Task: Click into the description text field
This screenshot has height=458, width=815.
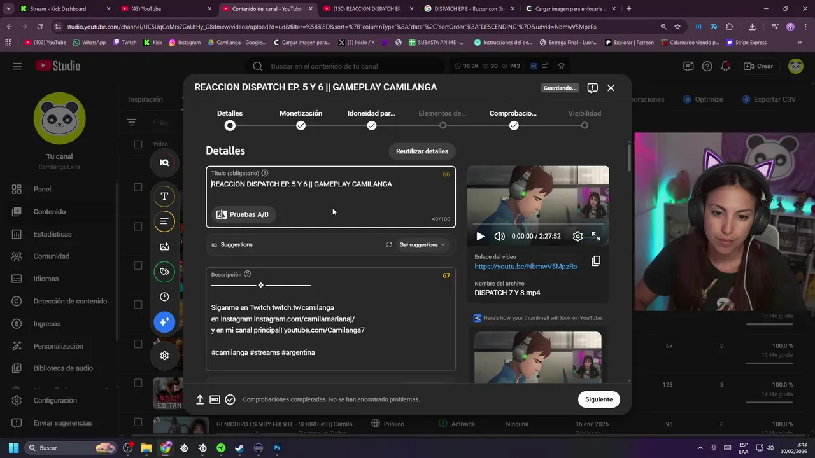Action: point(330,319)
